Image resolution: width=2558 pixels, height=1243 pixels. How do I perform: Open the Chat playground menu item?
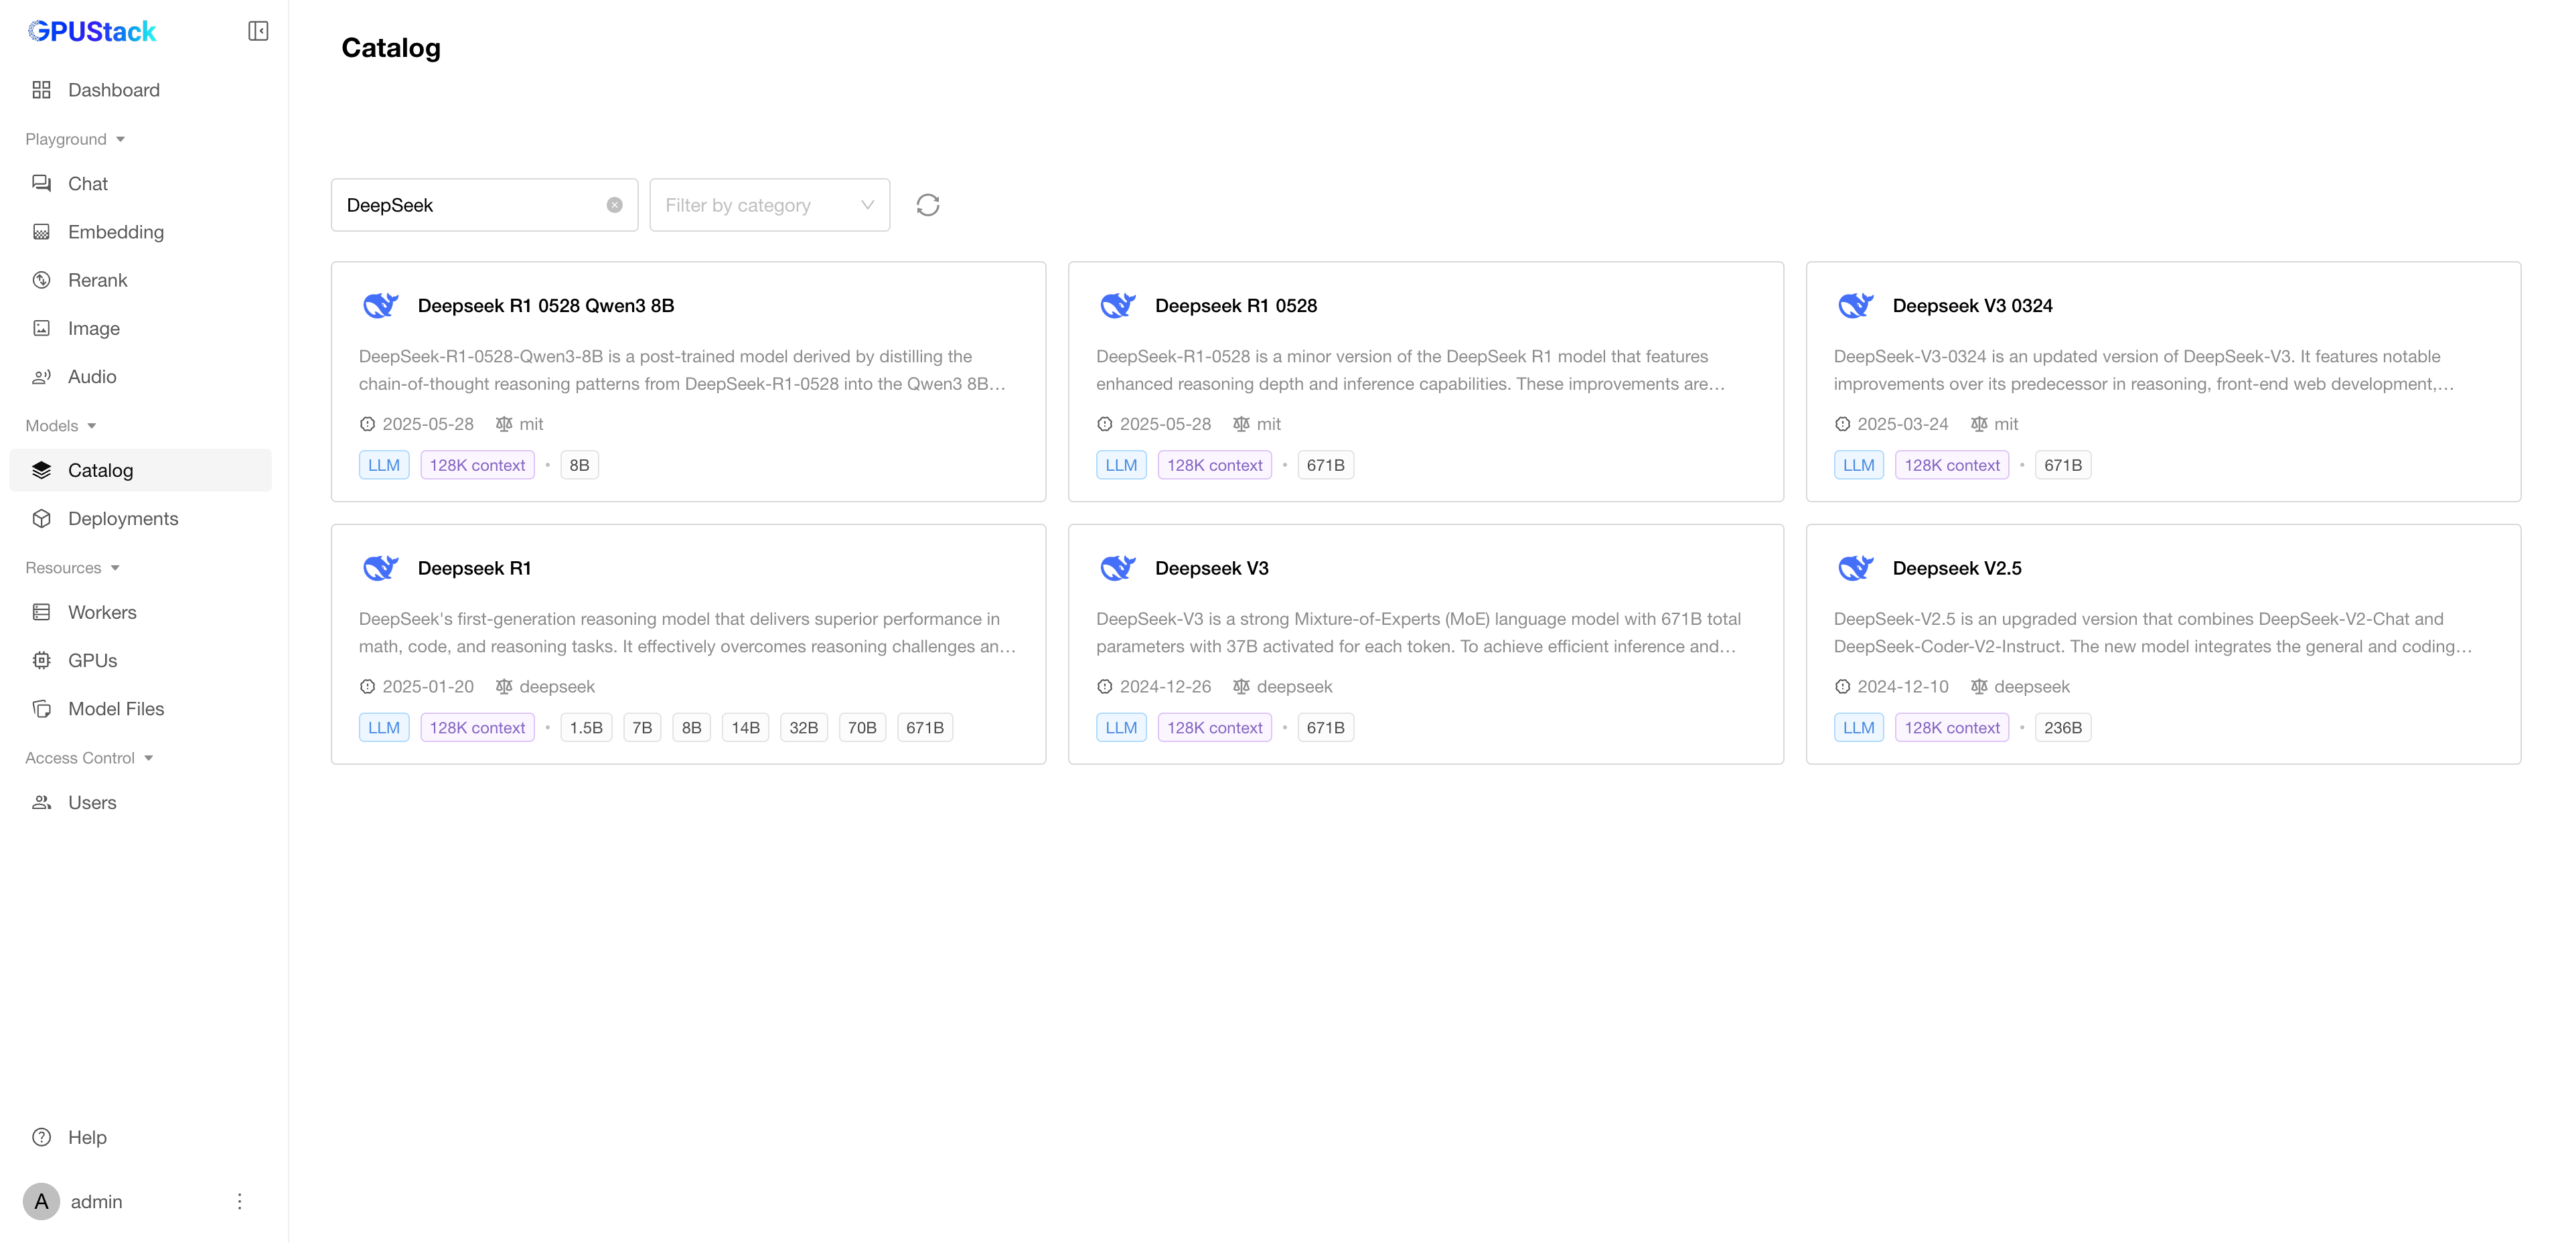tap(87, 184)
